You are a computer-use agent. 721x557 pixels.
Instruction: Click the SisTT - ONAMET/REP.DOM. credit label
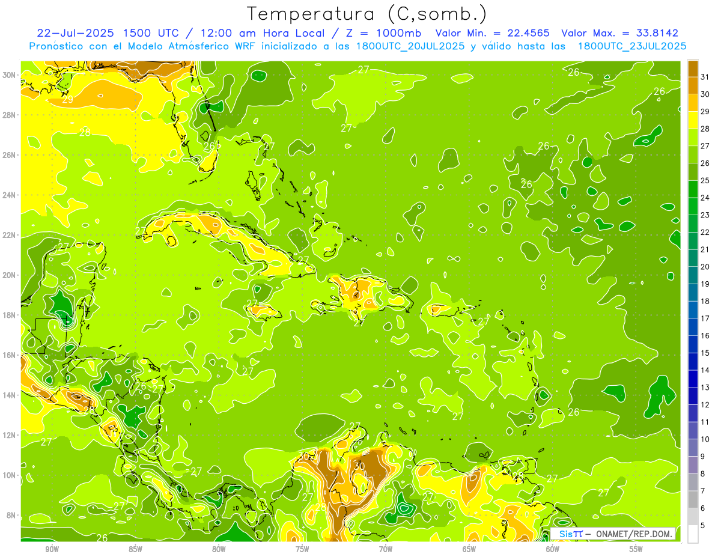[613, 534]
